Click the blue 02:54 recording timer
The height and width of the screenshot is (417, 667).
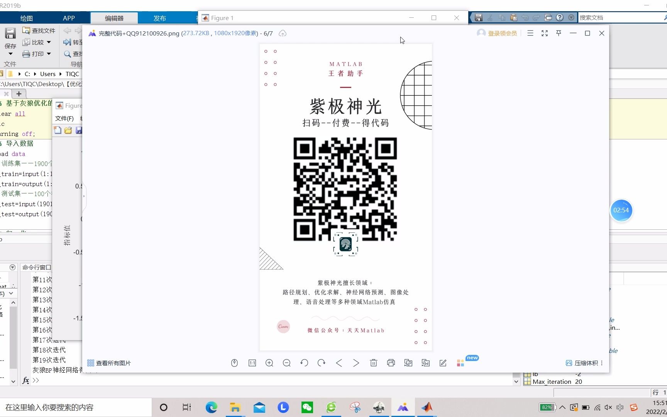(x=621, y=210)
